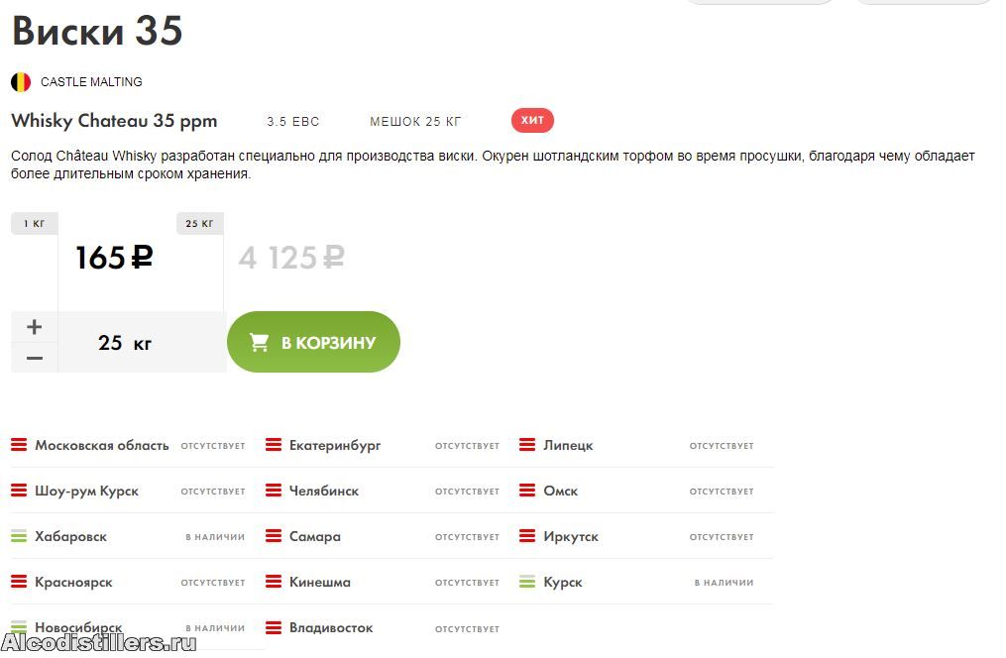Decrease quantity with the minus button

click(x=35, y=358)
